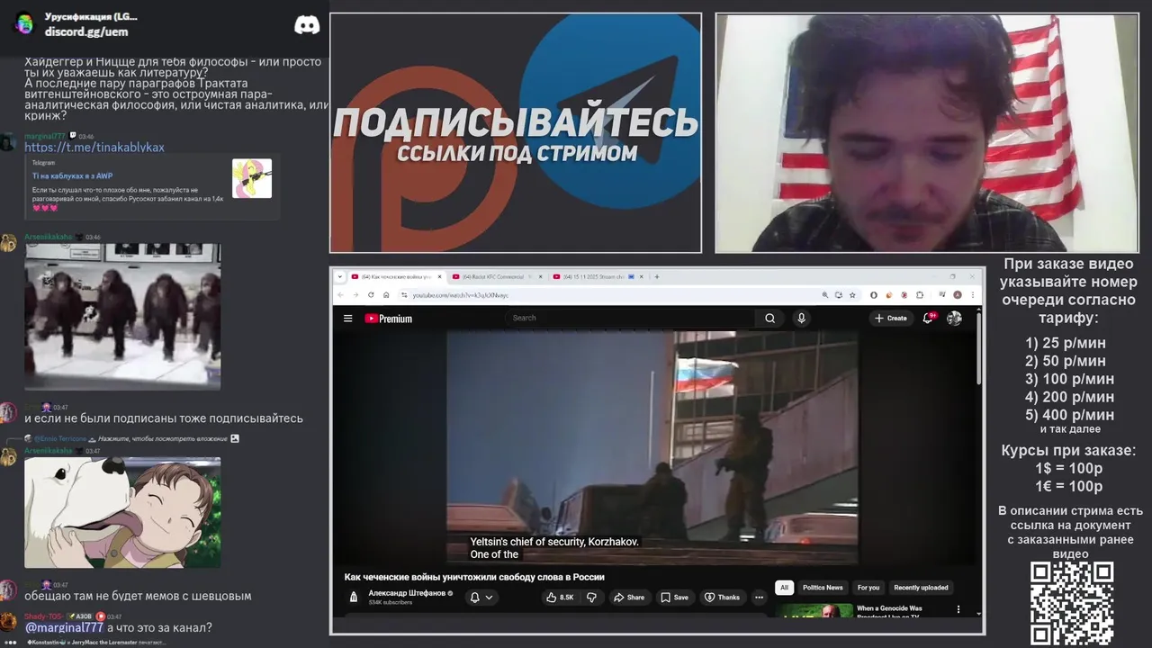This screenshot has height=648, width=1152.
Task: Open the t.me/tinakablykax link
Action: [94, 147]
